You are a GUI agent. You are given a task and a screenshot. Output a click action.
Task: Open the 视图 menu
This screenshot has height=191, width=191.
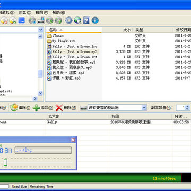[x=41, y=13]
